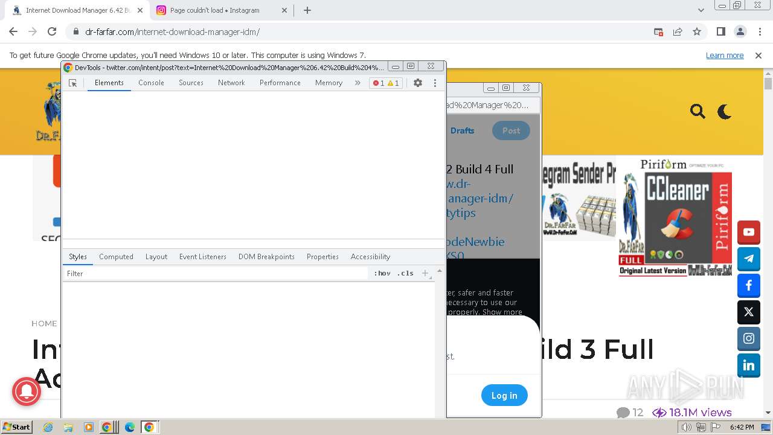773x435 pixels.
Task: Open the LinkedIn social sidebar icon
Action: [749, 365]
